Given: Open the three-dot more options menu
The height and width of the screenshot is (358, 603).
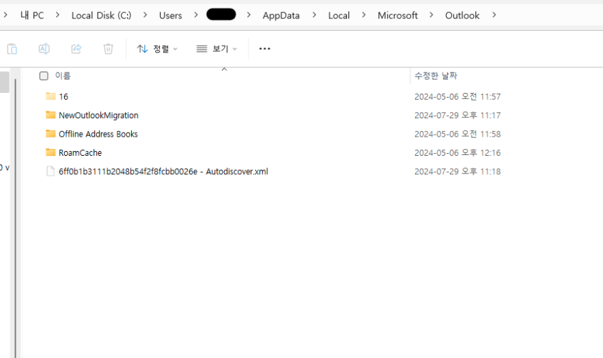Looking at the screenshot, I should [x=264, y=49].
